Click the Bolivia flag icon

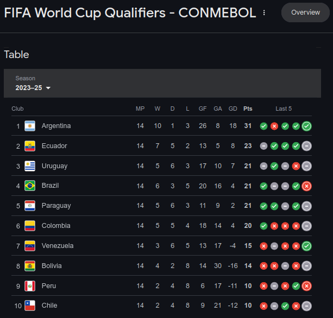point(30,266)
